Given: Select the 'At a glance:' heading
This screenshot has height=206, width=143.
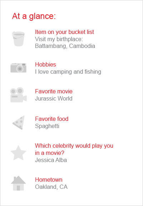Looking at the screenshot, I should tap(34, 16).
